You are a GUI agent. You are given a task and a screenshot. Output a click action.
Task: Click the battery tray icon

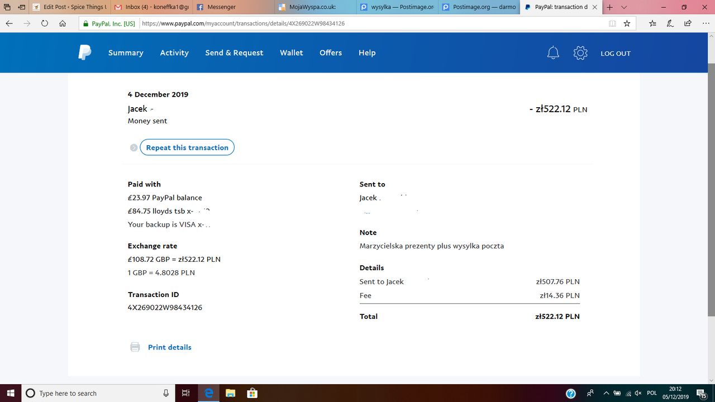coord(618,393)
